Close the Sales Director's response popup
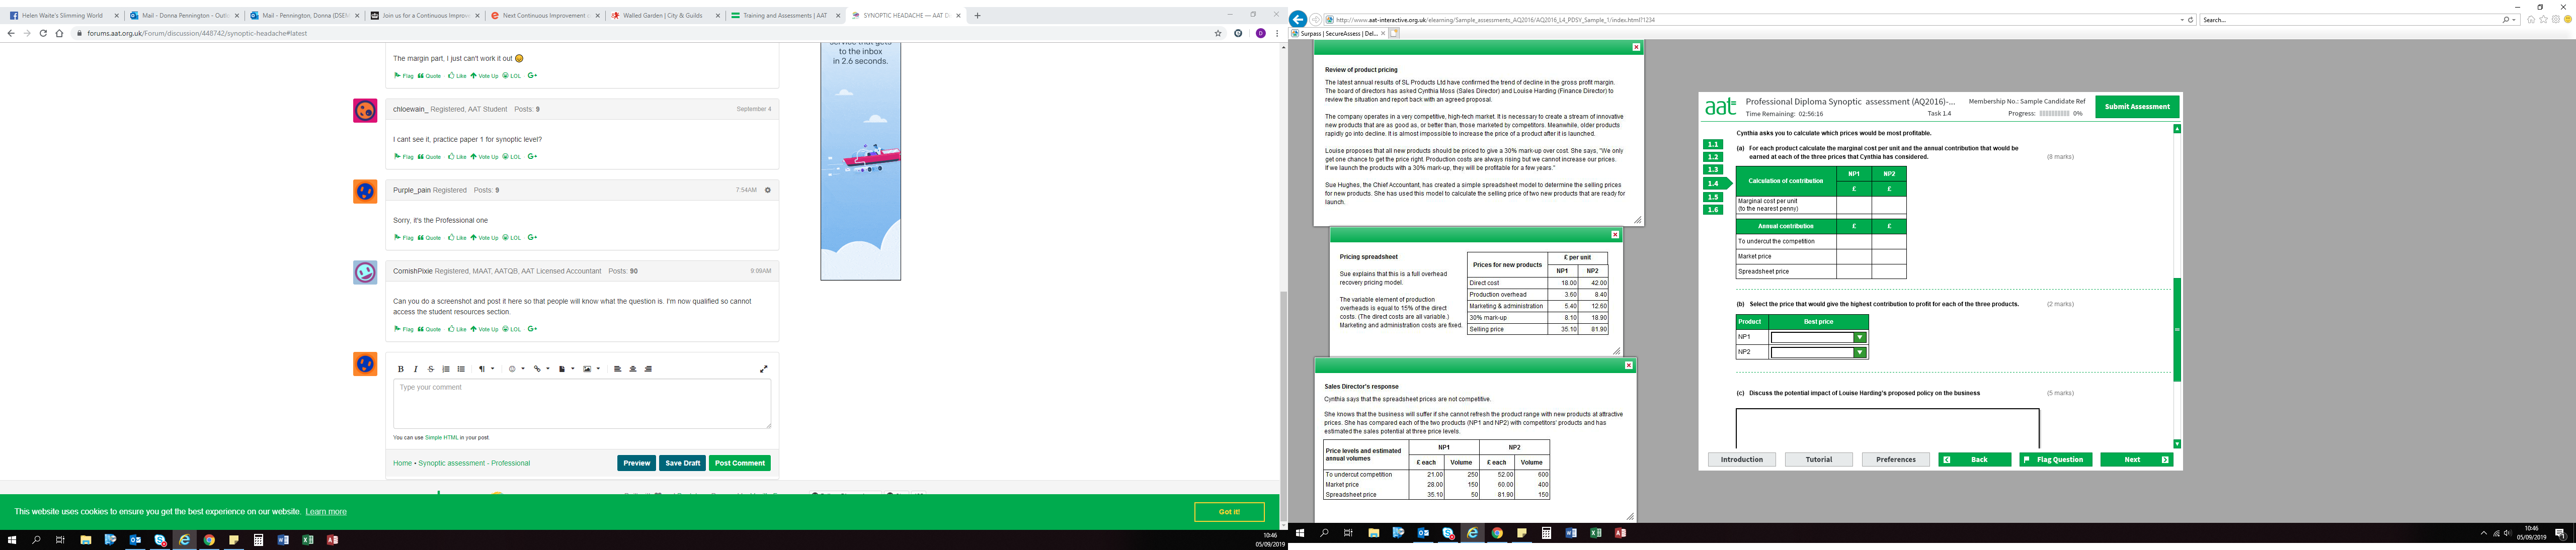Image resolution: width=2576 pixels, height=550 pixels. pos(1628,366)
